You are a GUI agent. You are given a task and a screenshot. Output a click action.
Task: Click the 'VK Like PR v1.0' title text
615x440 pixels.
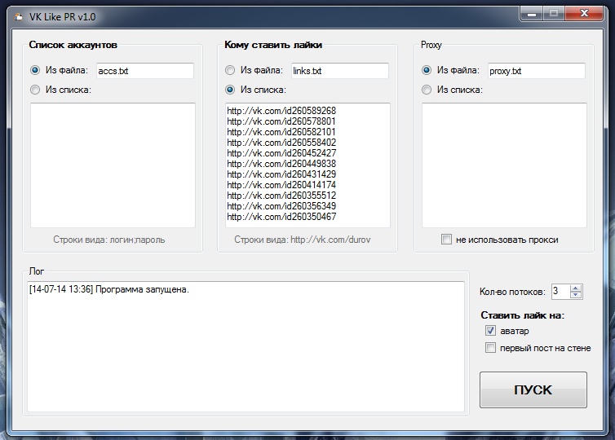(x=62, y=17)
